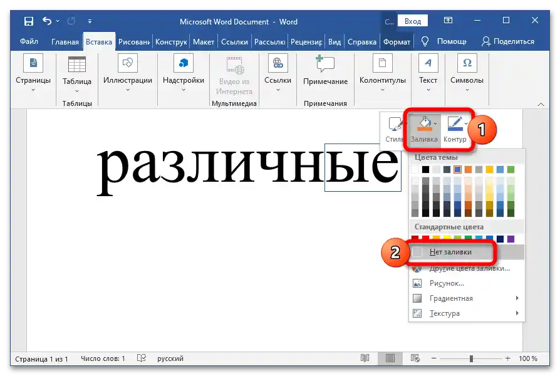Zoom out with the minus button
Viewport: 560px width, 376px height.
[x=434, y=358]
